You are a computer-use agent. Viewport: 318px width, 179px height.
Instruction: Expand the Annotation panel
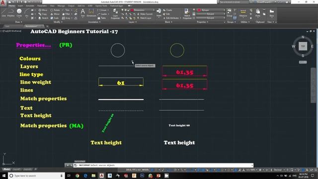pyautogui.click(x=94, y=22)
